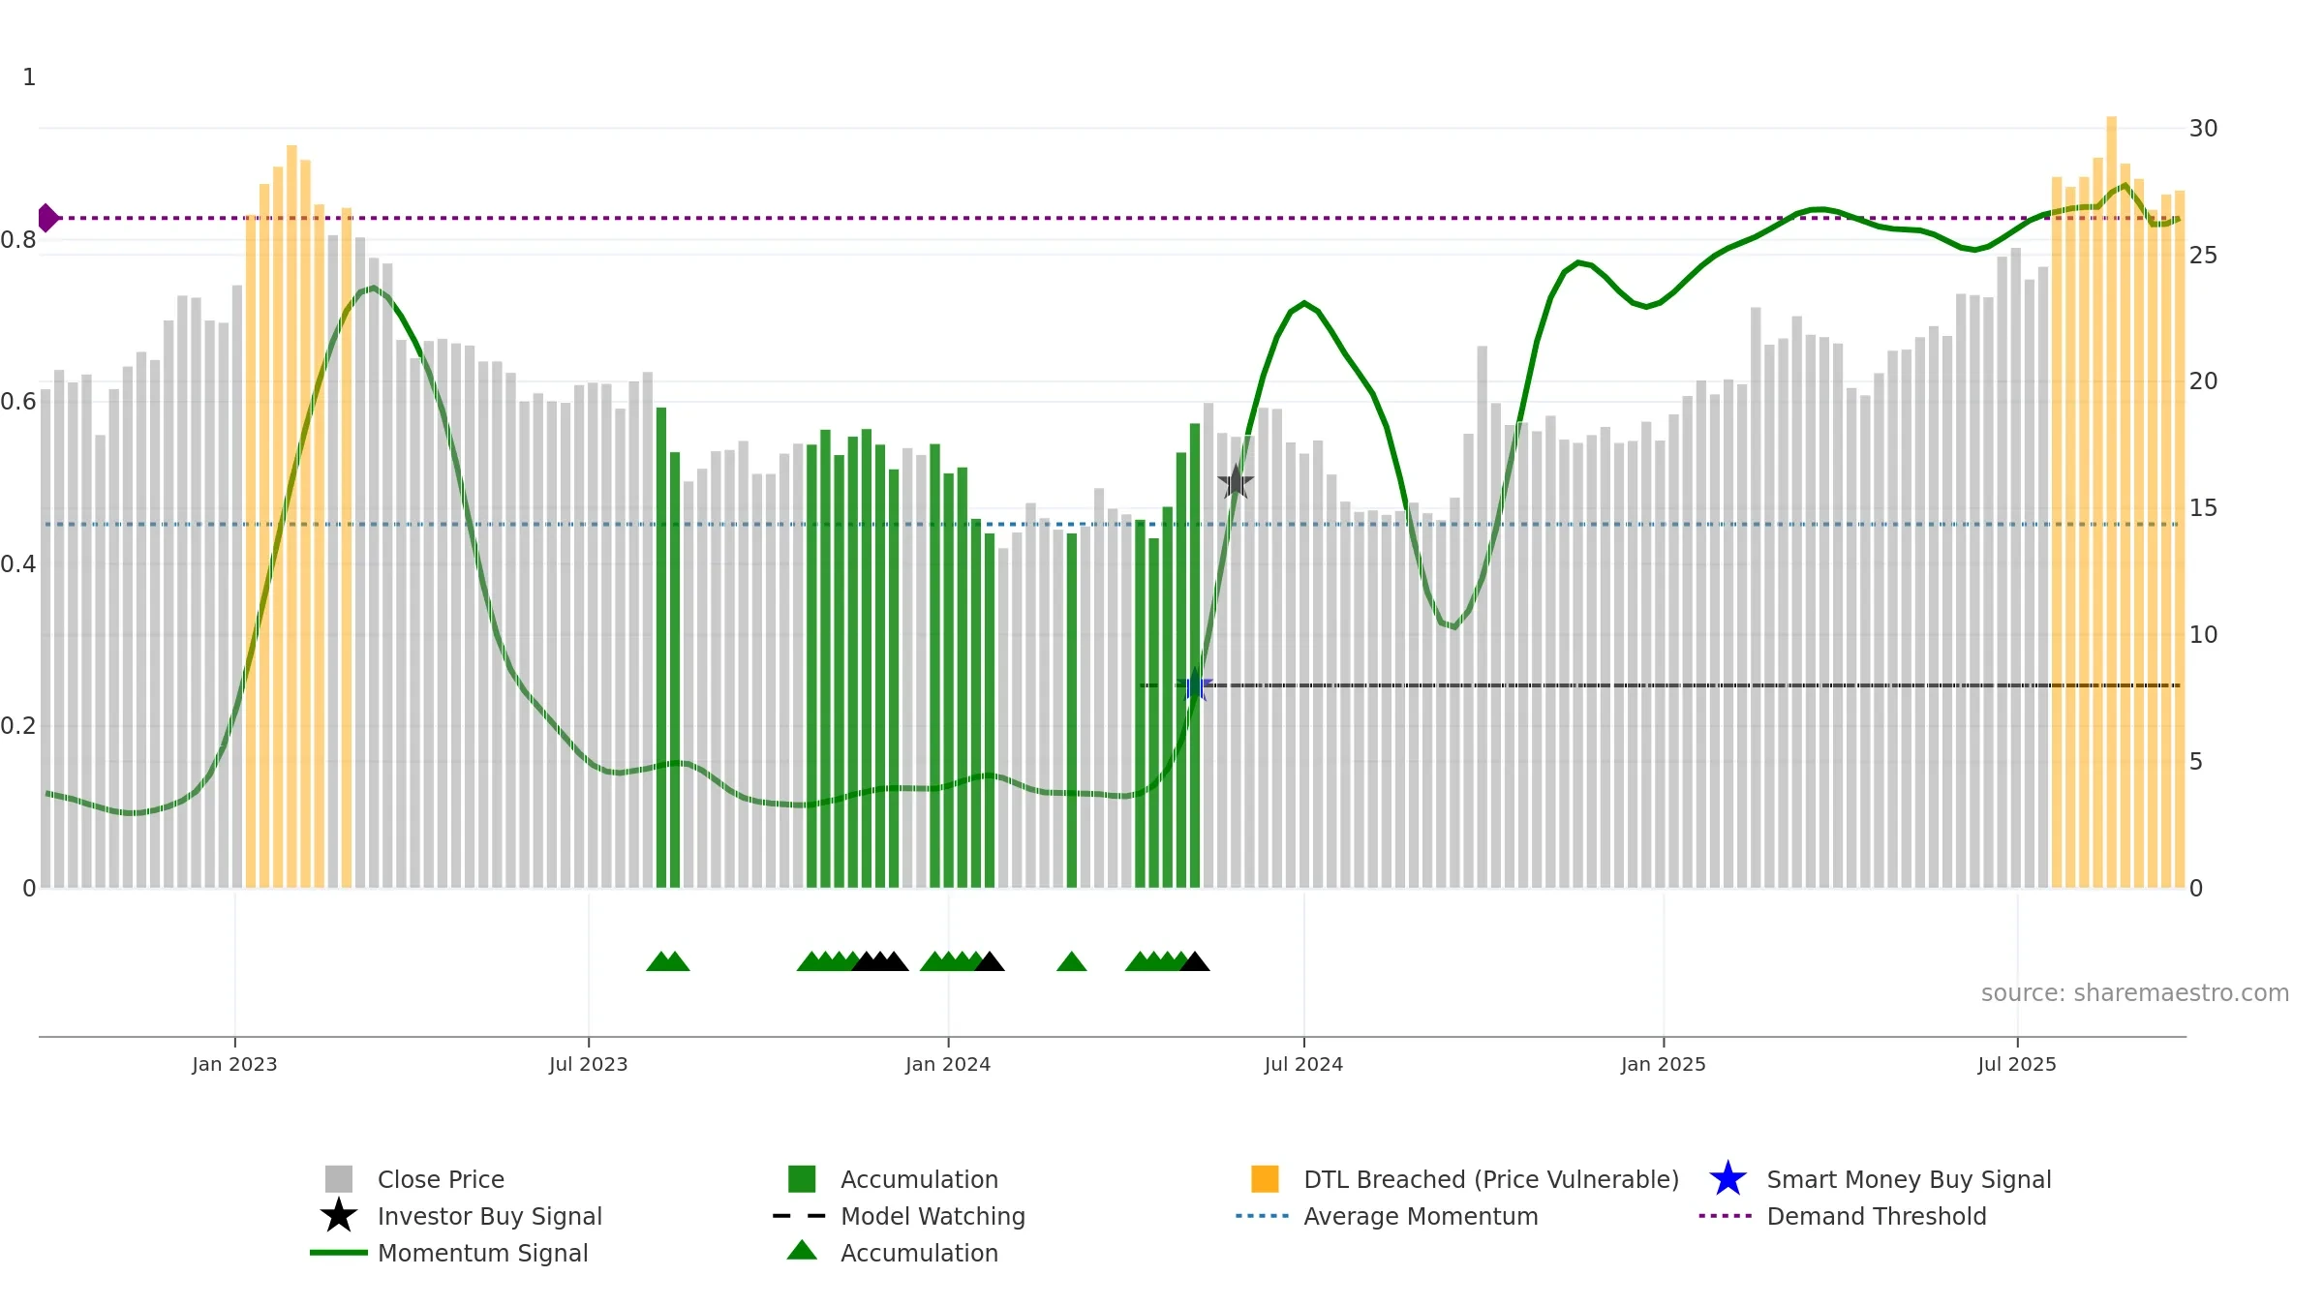This screenshot has width=2324, height=1307.
Task: Click the green Accumulation square swatch
Action: click(802, 1178)
